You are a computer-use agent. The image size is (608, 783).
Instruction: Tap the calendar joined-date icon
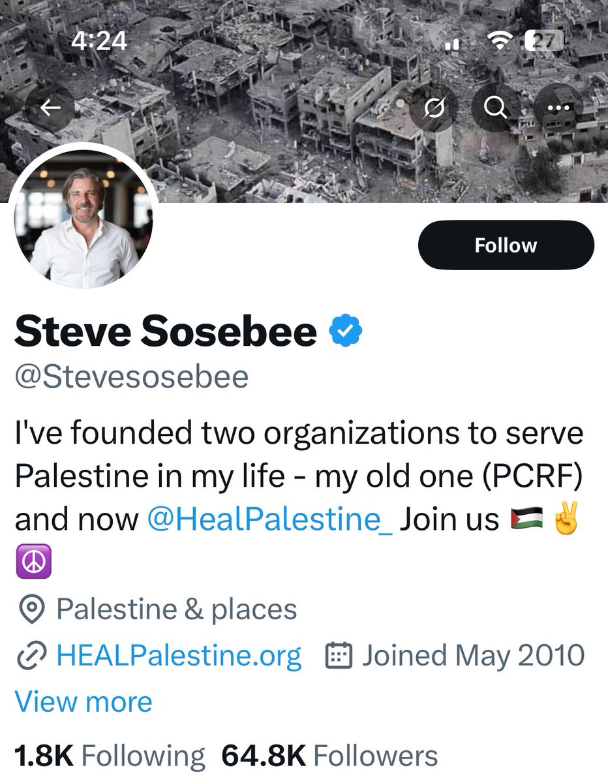click(339, 656)
